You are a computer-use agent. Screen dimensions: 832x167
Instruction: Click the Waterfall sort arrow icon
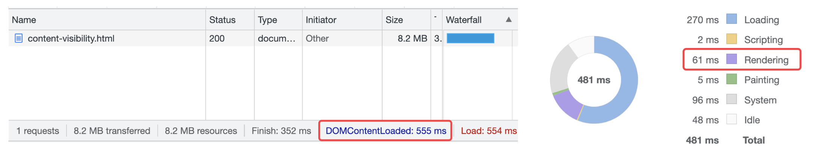click(x=508, y=20)
